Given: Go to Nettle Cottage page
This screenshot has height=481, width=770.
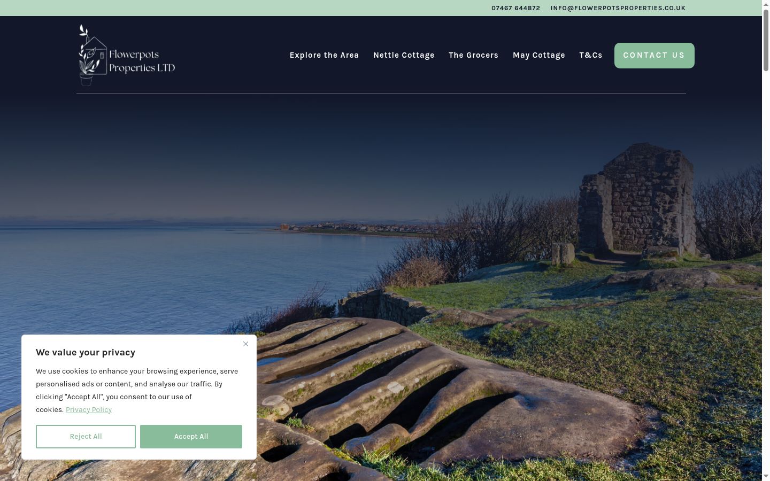Looking at the screenshot, I should (x=404, y=55).
